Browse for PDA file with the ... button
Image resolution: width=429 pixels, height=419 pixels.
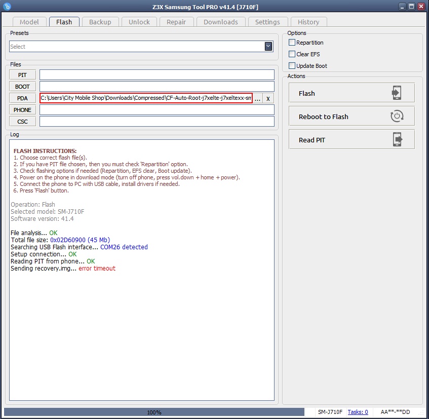point(257,98)
